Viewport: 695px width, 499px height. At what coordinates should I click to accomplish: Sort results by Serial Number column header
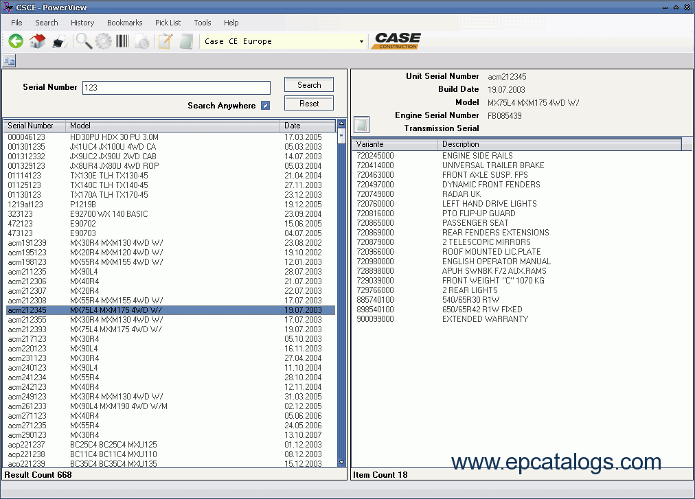point(34,126)
